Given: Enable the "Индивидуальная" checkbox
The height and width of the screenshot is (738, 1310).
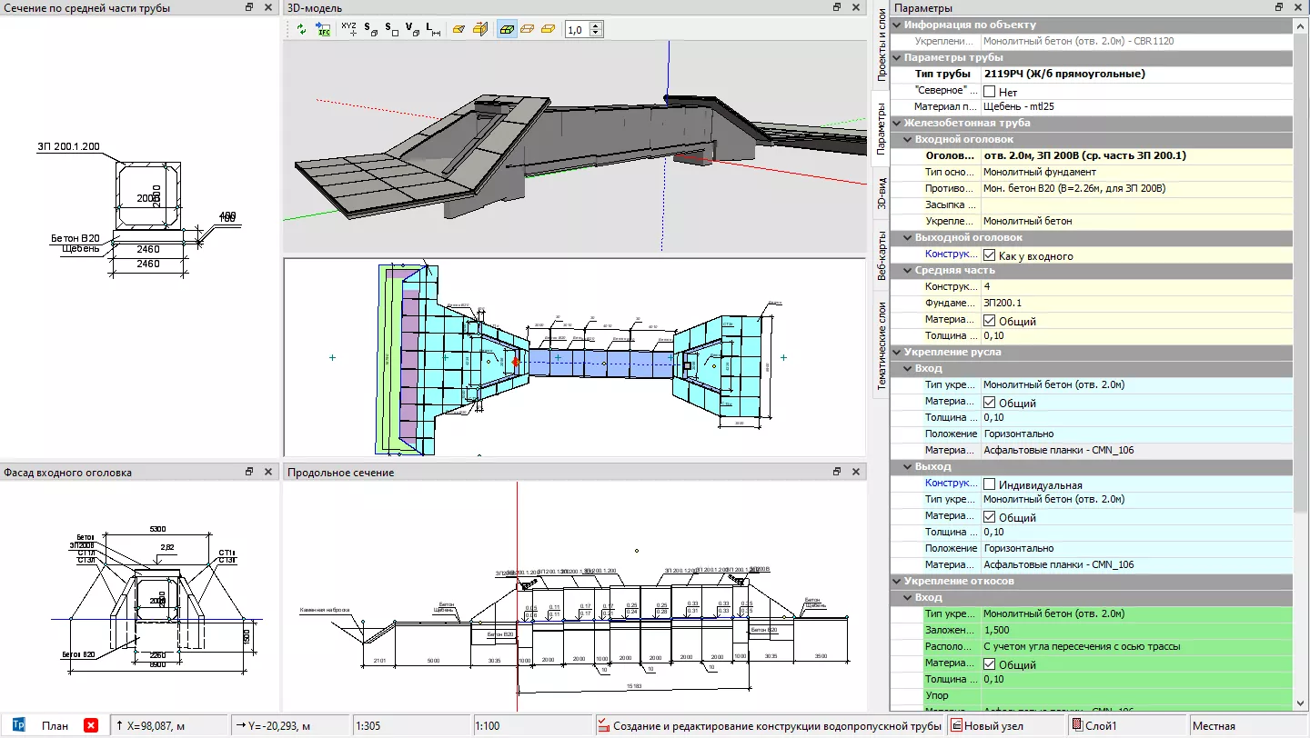Looking at the screenshot, I should [x=990, y=484].
